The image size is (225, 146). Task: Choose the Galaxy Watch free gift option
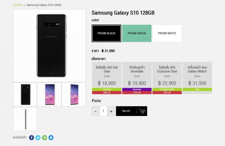tap(197, 78)
